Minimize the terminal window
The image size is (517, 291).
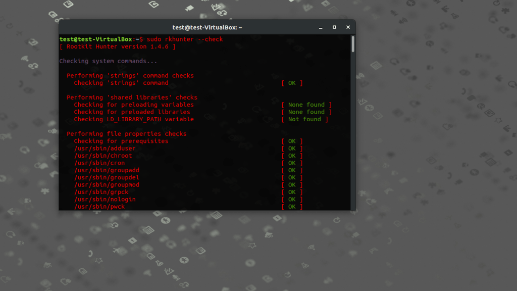pos(321,27)
